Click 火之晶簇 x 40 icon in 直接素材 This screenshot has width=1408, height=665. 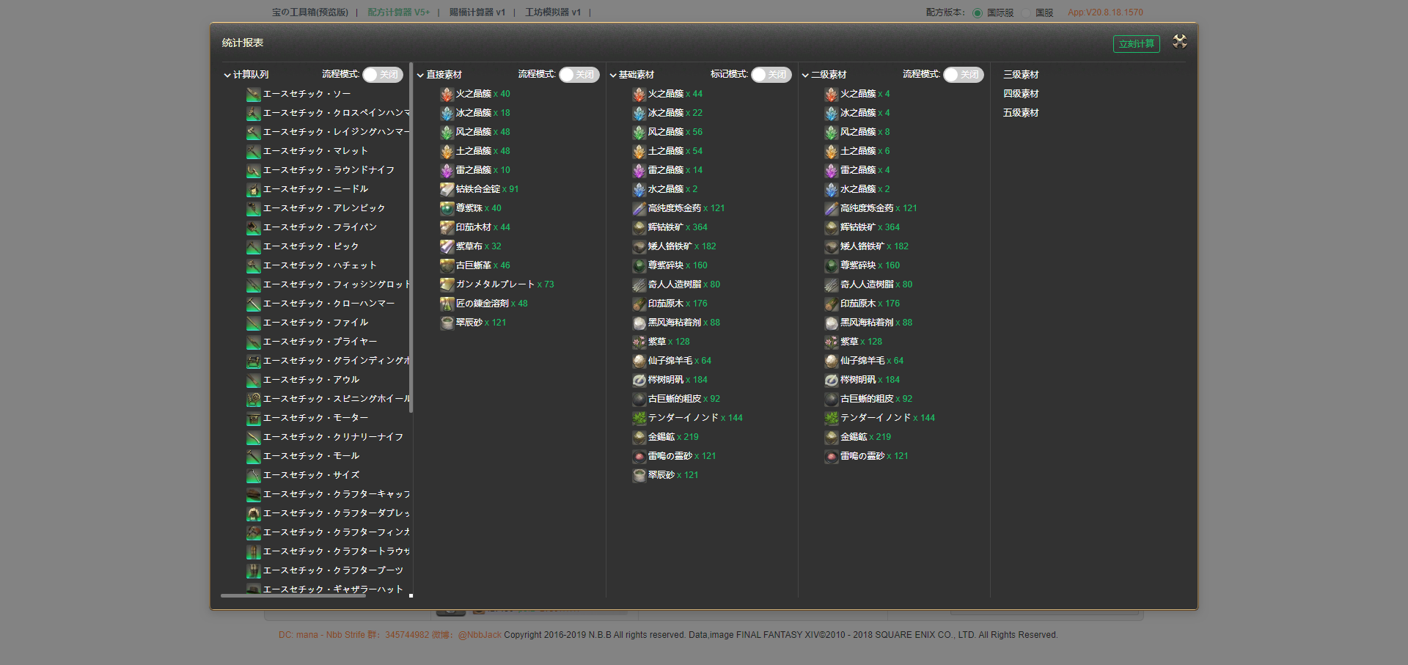coord(447,94)
